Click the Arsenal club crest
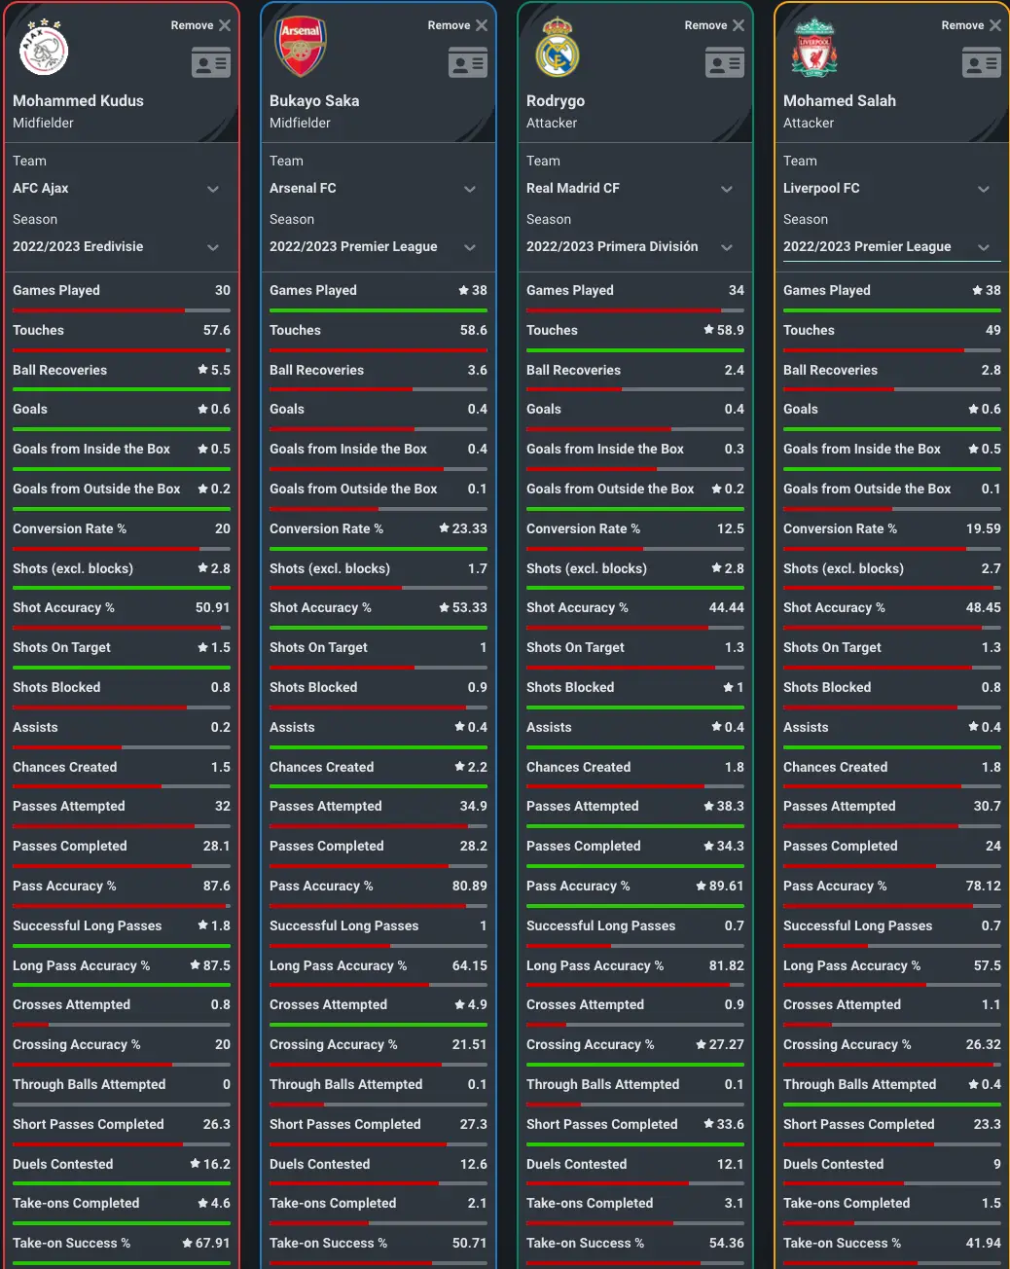Image resolution: width=1010 pixels, height=1269 pixels. 301,48
